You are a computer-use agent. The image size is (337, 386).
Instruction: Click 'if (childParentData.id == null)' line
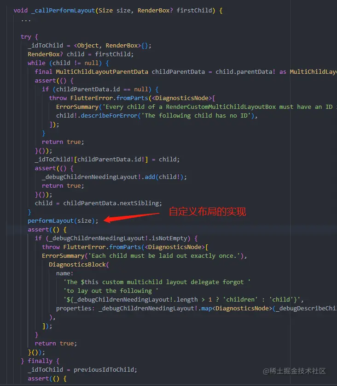pos(100,89)
